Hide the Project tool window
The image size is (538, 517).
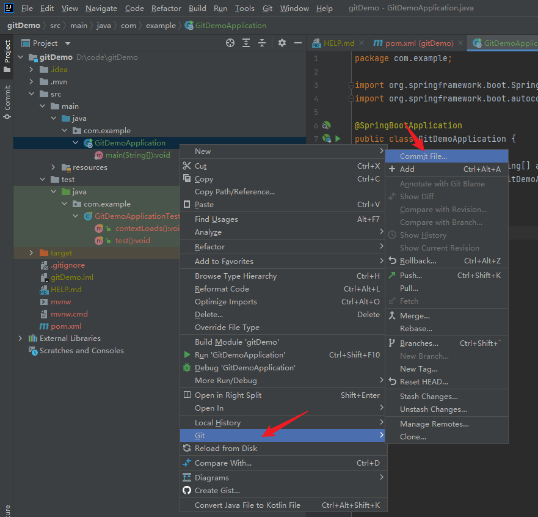coord(298,43)
